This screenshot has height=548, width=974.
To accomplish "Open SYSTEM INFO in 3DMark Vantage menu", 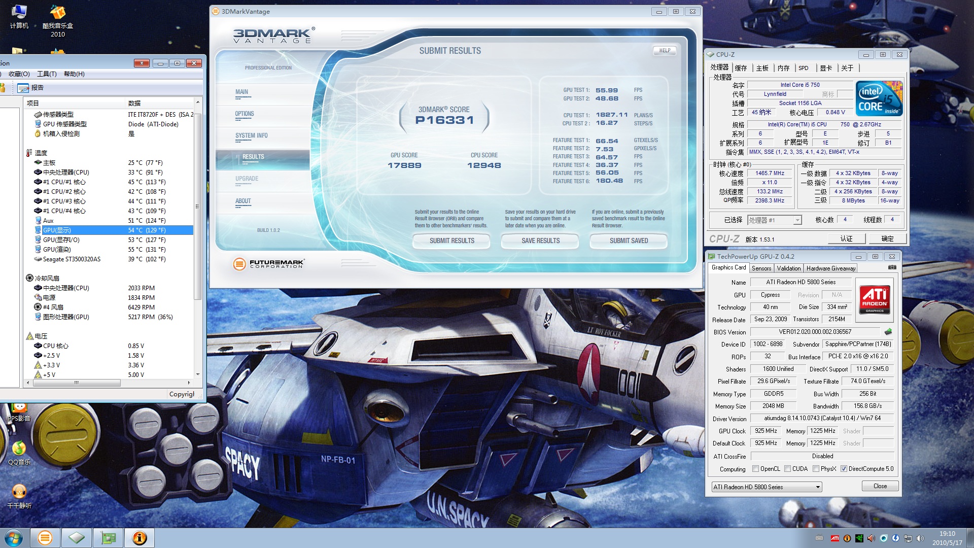I will tap(252, 135).
